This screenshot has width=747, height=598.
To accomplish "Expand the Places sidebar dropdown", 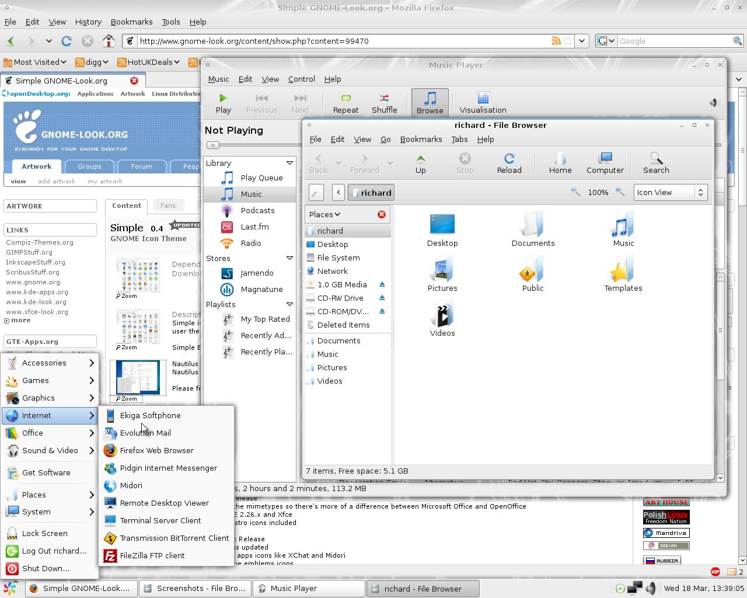I will tap(324, 214).
